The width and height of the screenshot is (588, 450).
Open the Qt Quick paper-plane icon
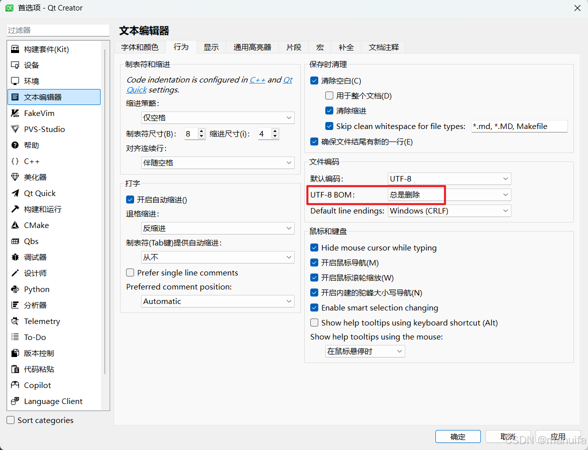[15, 193]
